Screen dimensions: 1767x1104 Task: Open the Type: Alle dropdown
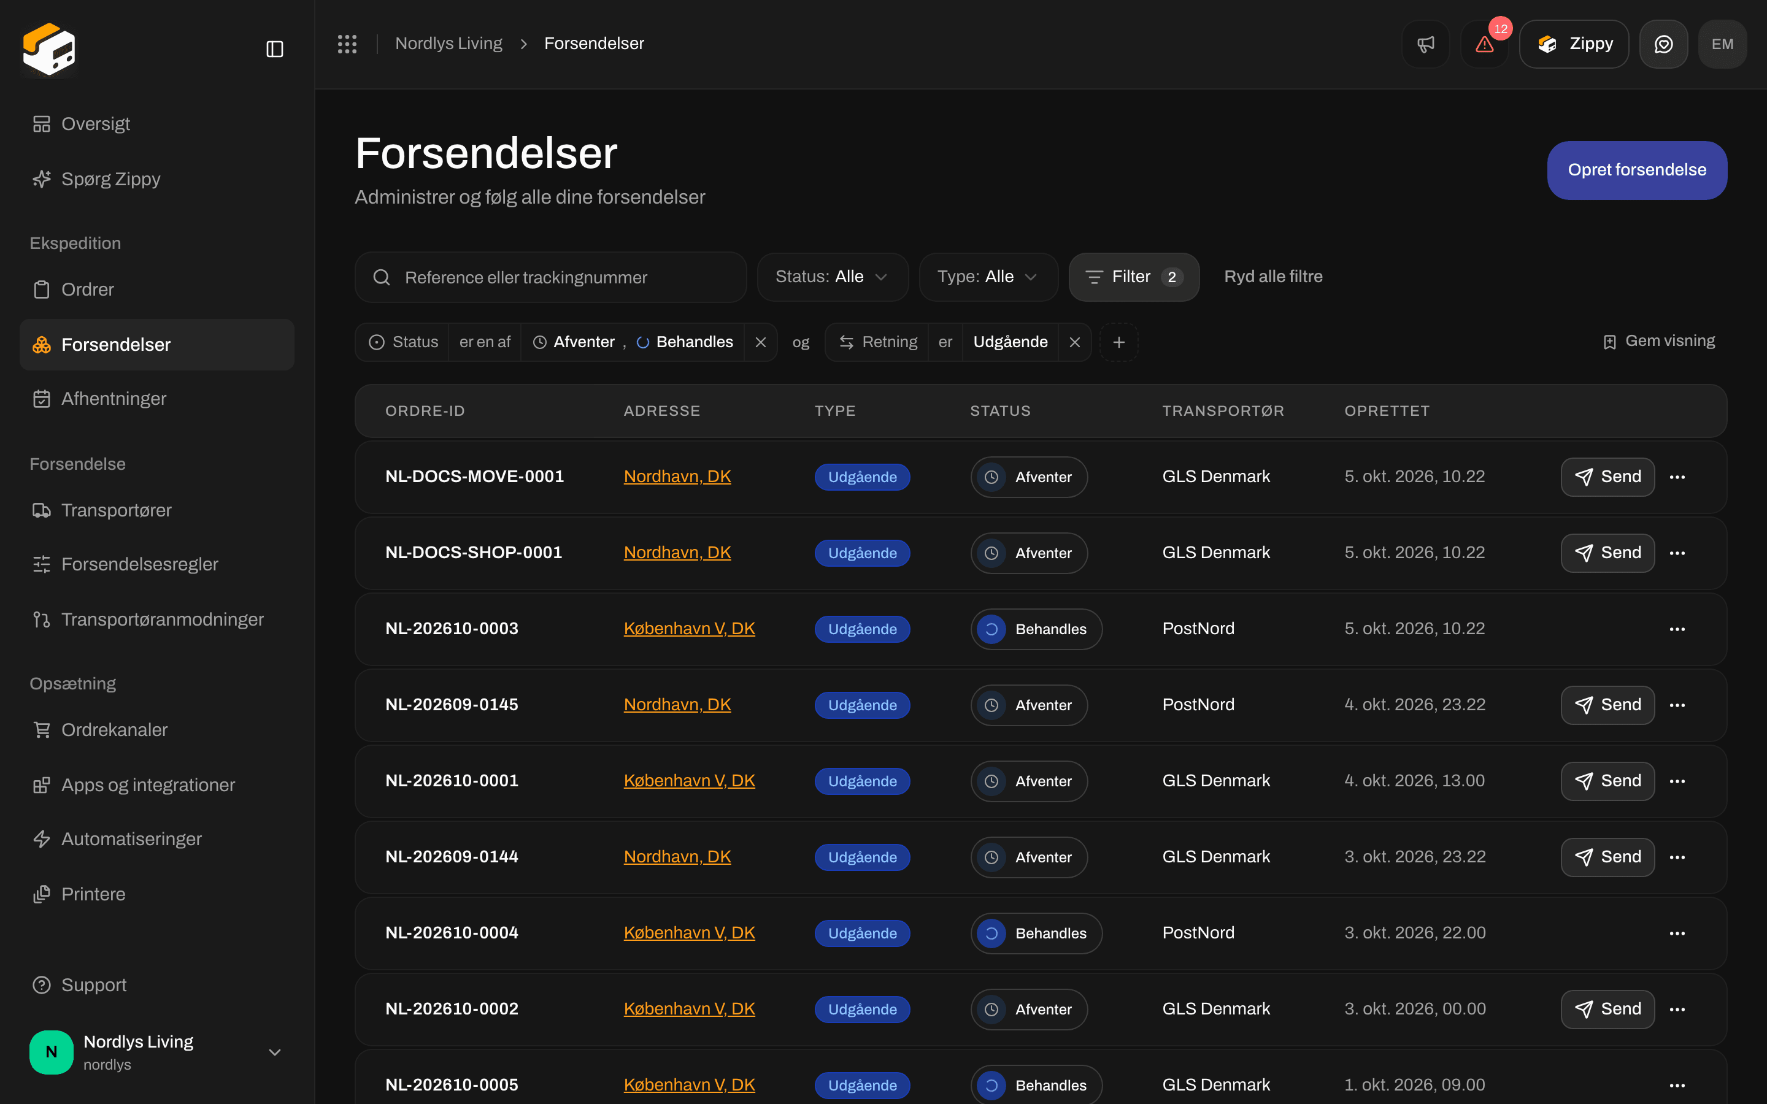point(988,277)
